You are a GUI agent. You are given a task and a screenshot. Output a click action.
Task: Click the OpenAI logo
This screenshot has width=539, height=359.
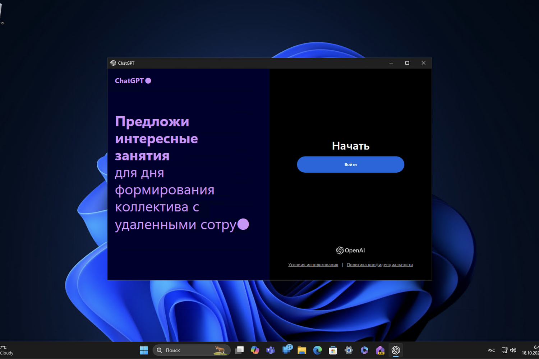coord(350,250)
